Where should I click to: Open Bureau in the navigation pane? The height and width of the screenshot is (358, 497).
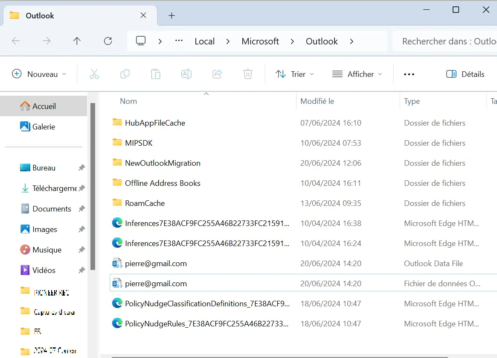(44, 167)
